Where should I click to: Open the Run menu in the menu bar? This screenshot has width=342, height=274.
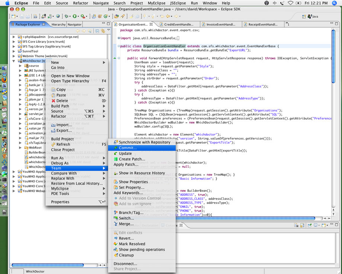tap(194, 3)
